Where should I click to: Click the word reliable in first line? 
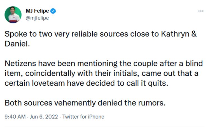(85, 34)
